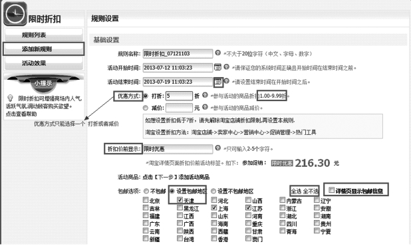Select 设置包邮地区 radio option

[x=172, y=191]
